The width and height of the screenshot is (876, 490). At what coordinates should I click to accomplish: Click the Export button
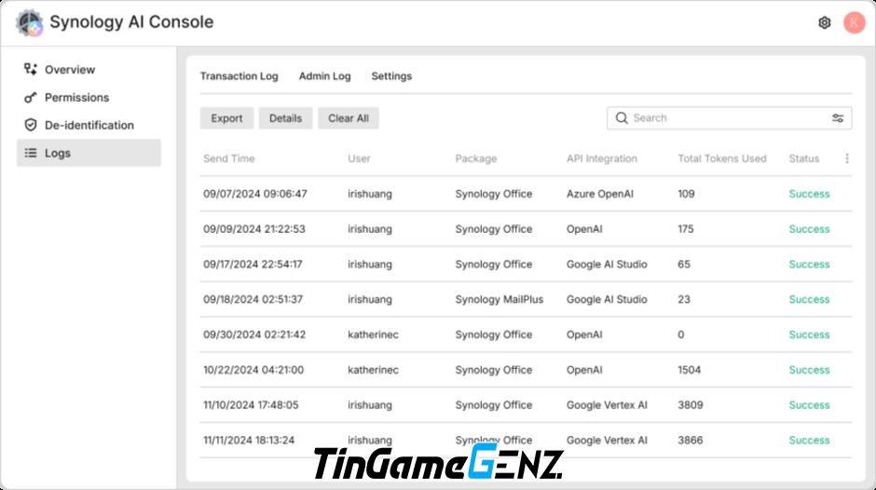[x=226, y=118]
